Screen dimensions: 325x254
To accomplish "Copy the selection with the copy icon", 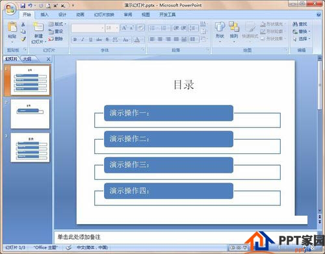I will pos(23,32).
